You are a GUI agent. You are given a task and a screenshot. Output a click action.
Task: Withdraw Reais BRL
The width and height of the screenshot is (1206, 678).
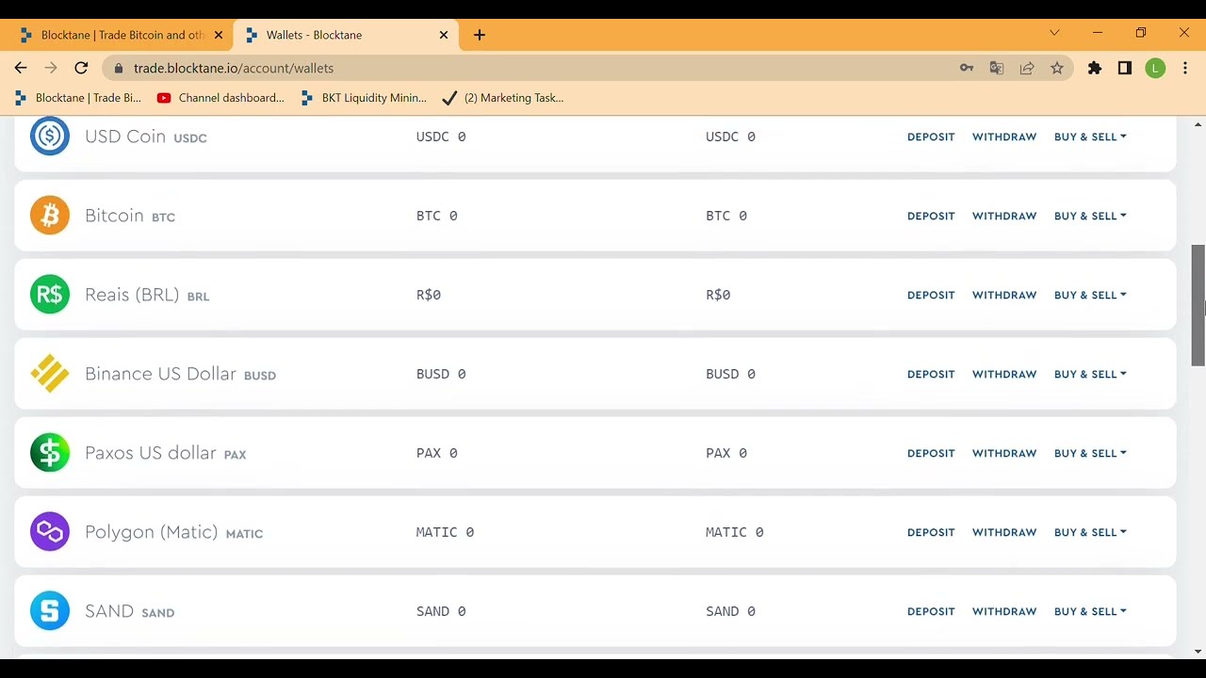click(x=1004, y=295)
